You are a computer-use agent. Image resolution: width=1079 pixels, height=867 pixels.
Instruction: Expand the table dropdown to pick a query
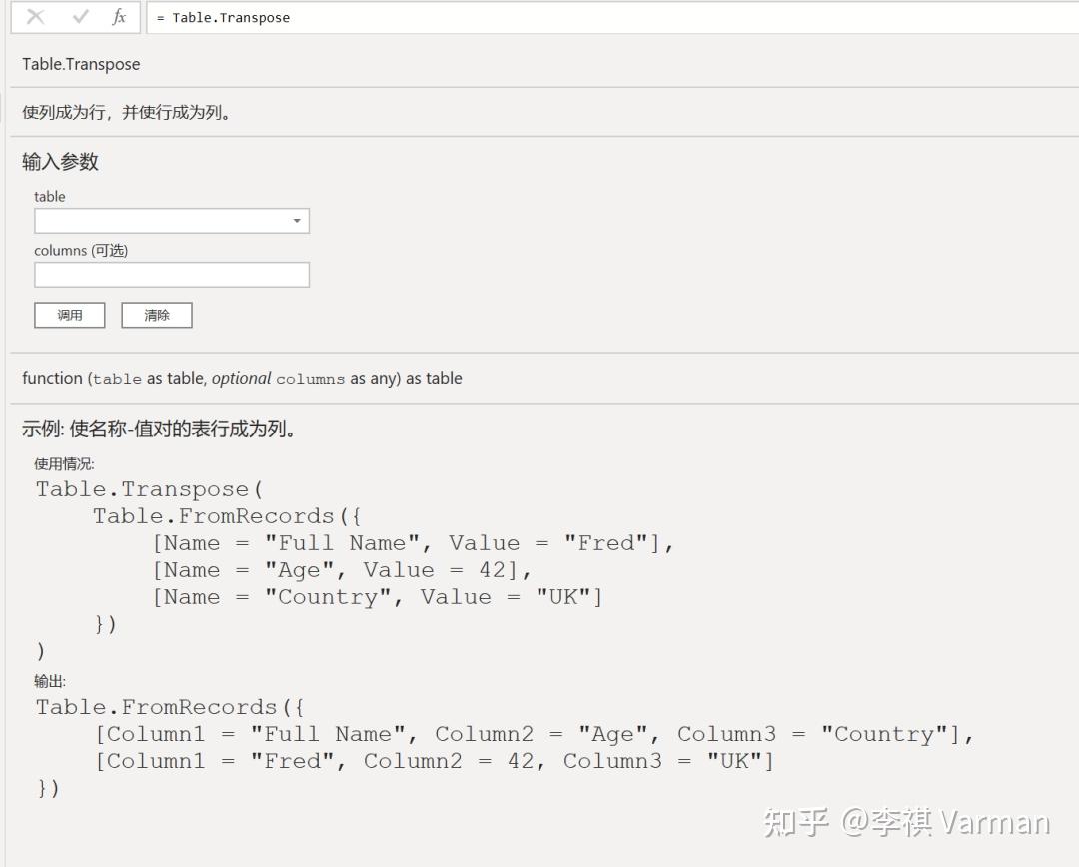tap(297, 220)
